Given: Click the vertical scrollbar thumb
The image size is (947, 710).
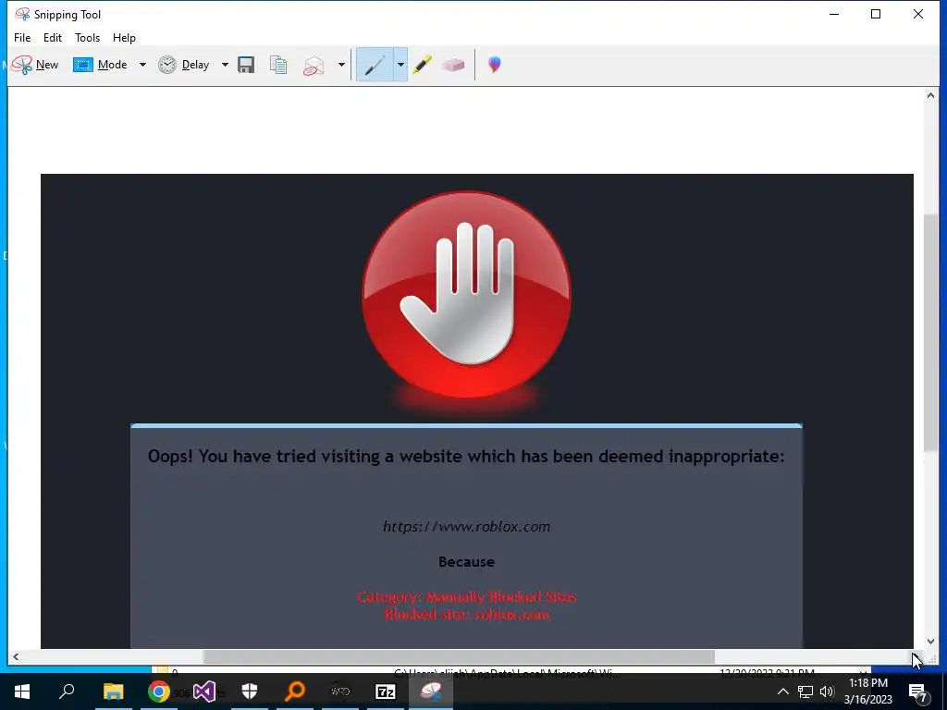Looking at the screenshot, I should (930, 332).
